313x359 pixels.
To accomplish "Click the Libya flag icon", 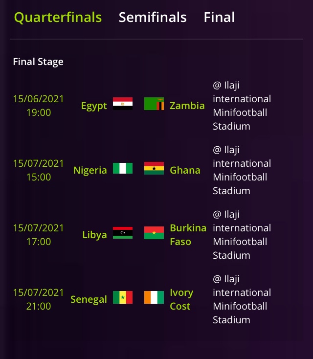I will (x=123, y=233).
